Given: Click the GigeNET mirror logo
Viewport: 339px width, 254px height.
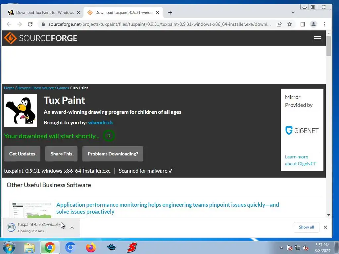Looking at the screenshot, I should pos(302,130).
